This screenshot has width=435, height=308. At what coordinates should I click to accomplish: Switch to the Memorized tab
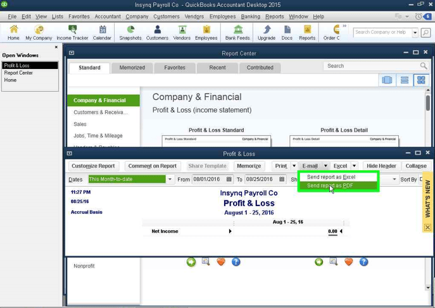click(x=132, y=68)
